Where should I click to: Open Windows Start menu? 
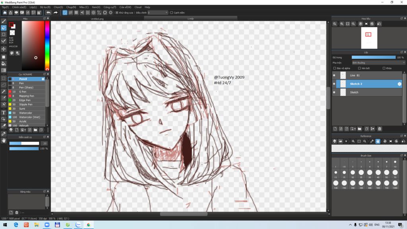5,225
